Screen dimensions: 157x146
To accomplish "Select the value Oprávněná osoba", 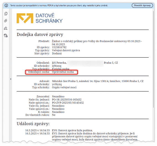I will click(x=63, y=72).
